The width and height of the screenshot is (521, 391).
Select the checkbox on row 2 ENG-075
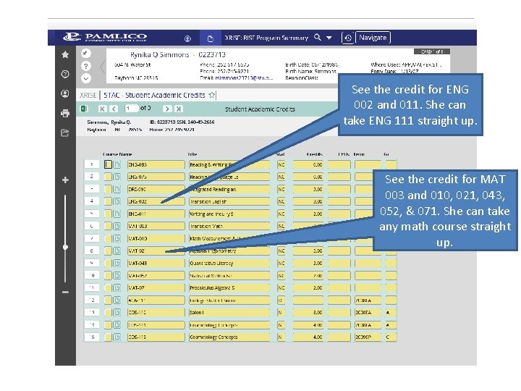pos(108,177)
